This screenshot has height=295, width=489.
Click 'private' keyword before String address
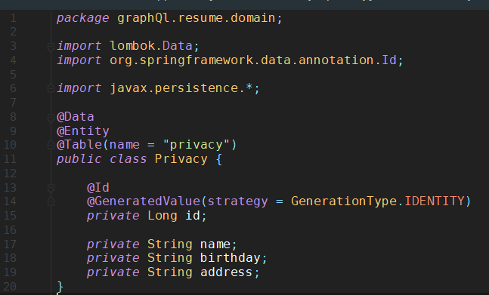[x=113, y=272]
